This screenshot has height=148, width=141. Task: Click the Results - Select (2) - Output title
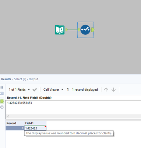tap(20, 79)
